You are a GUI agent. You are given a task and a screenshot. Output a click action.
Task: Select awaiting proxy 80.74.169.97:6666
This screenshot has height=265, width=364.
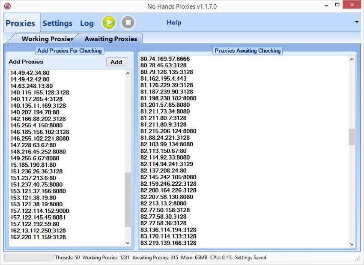coord(165,59)
